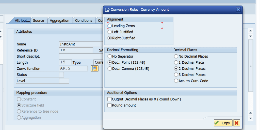The image size is (260, 130).
Task: Select the Structure field mapping procedure
Action: pyautogui.click(x=19, y=105)
